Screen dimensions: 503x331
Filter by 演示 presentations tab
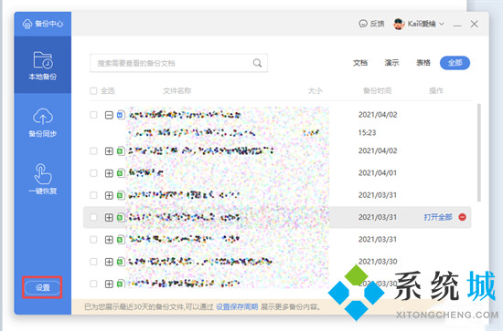tap(391, 63)
